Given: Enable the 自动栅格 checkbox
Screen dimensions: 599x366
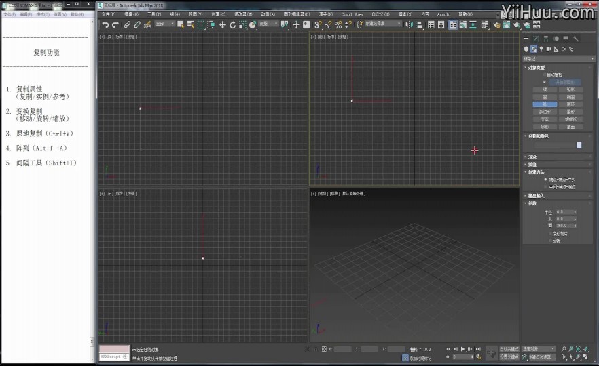Looking at the screenshot, I should (x=545, y=75).
